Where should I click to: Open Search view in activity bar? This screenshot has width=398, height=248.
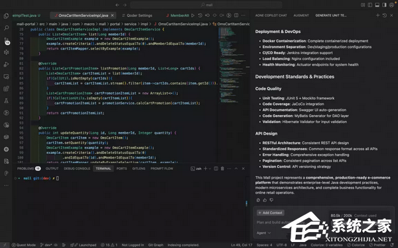[x=7, y=28]
